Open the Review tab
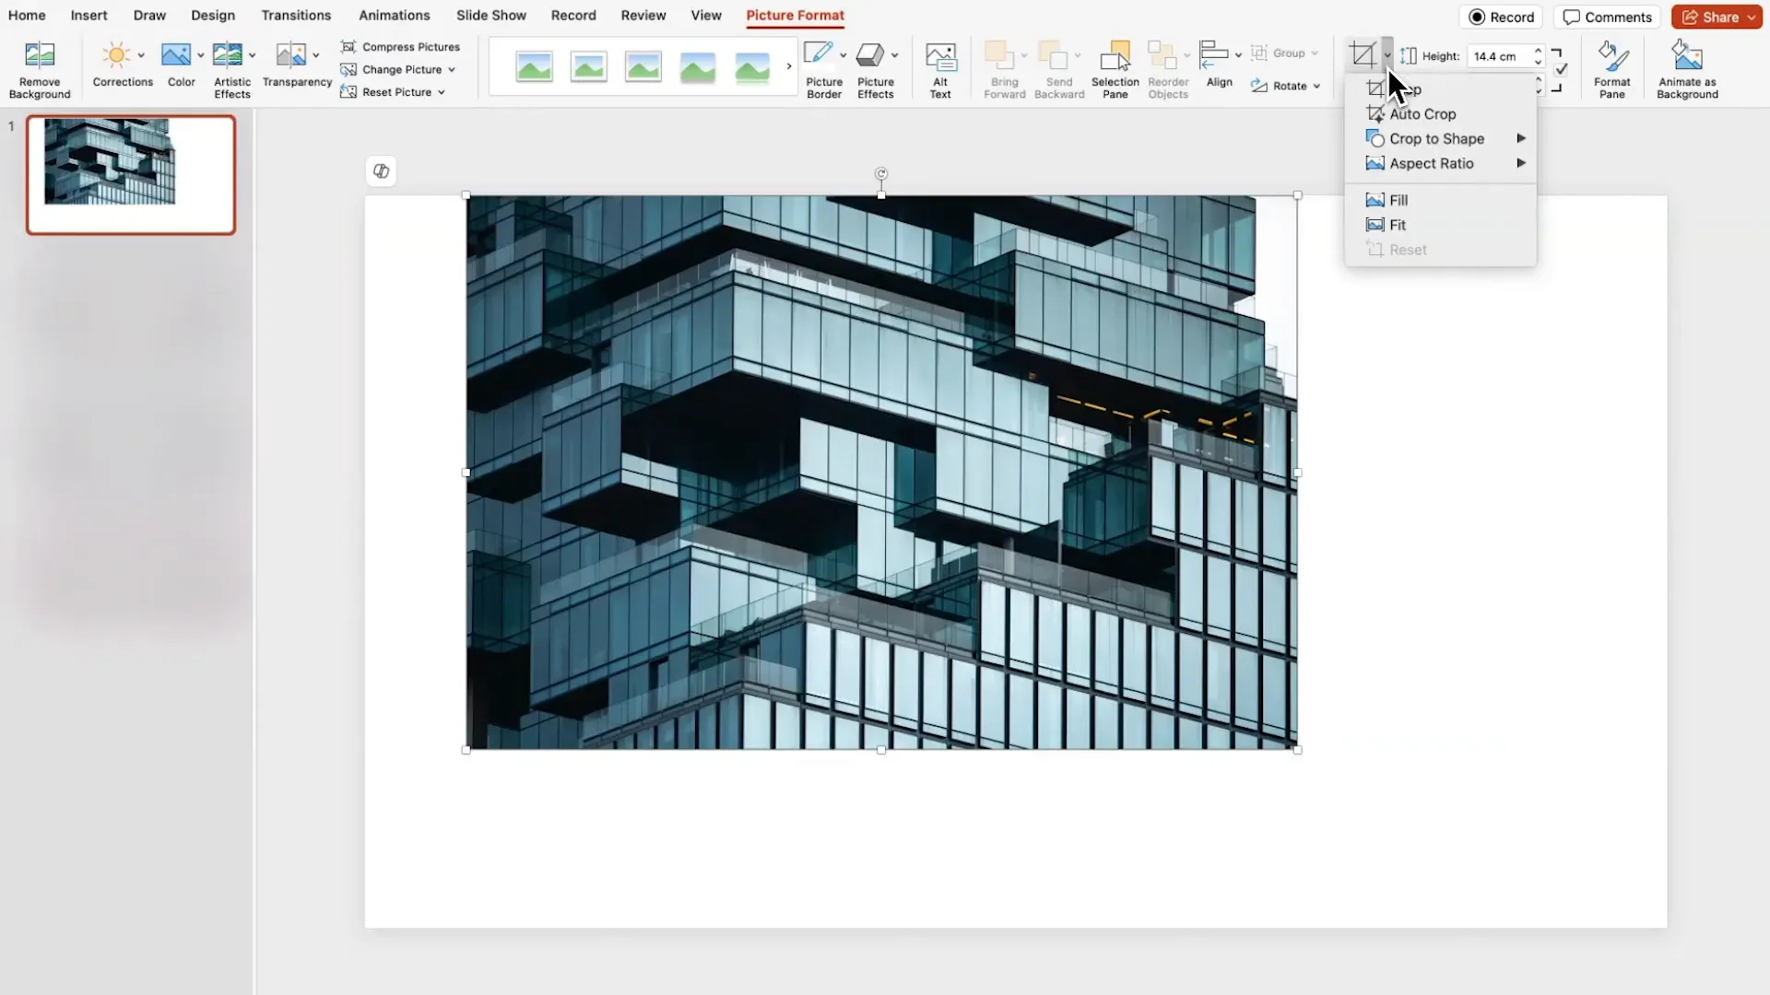The image size is (1770, 995). coord(643,16)
